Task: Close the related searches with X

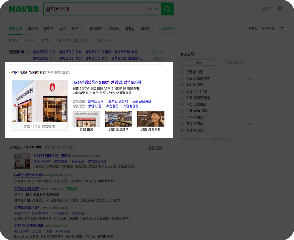Action: click(x=162, y=52)
